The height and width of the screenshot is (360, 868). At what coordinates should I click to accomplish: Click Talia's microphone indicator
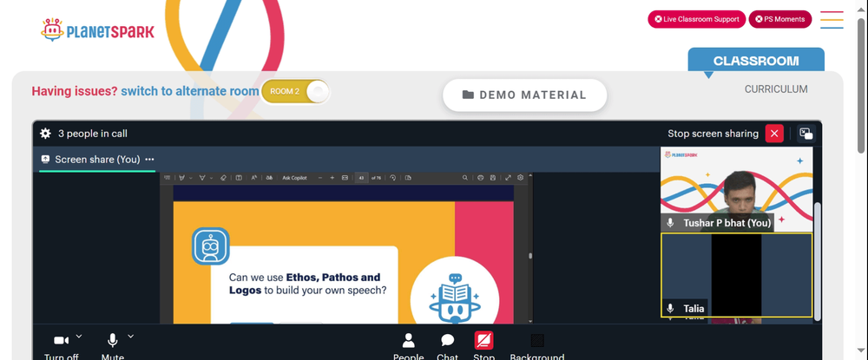click(670, 309)
